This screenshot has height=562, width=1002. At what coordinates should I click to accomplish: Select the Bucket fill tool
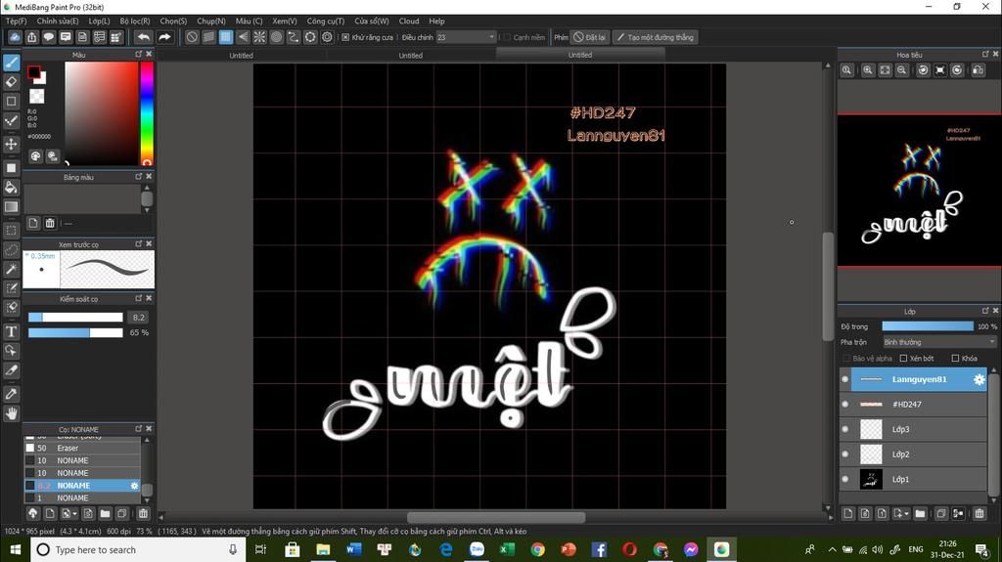point(11,187)
